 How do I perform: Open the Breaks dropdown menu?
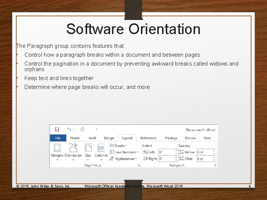[126, 146]
